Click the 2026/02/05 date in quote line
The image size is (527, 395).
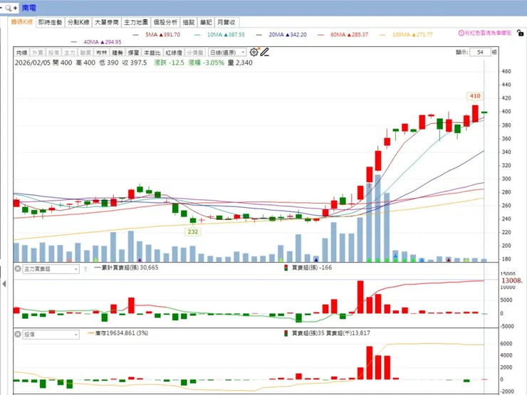coord(33,63)
